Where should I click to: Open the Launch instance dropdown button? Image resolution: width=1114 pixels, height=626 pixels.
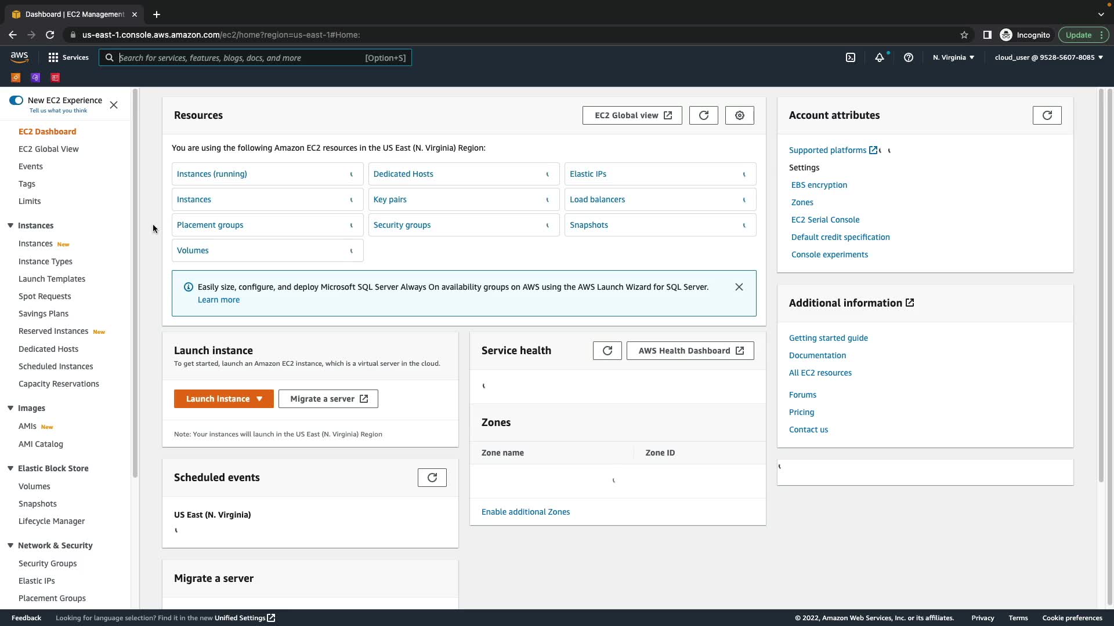(x=223, y=399)
